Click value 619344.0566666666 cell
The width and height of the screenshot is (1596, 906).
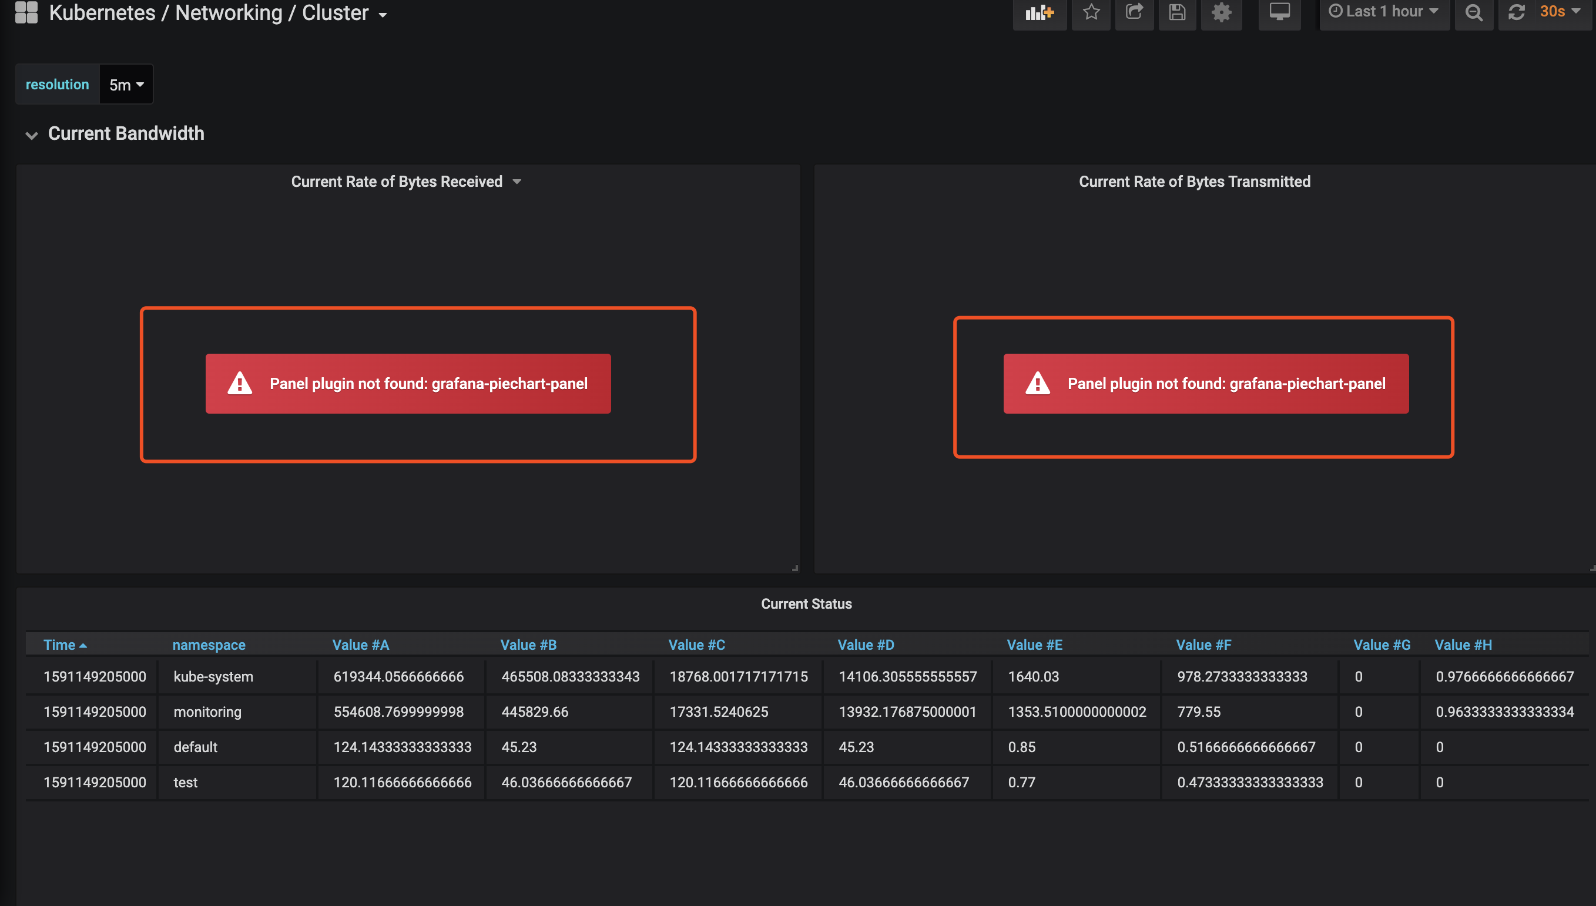(401, 676)
